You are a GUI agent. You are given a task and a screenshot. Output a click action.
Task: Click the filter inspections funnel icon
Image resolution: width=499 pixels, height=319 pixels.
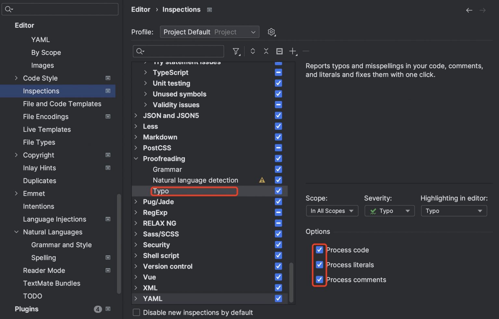point(236,51)
